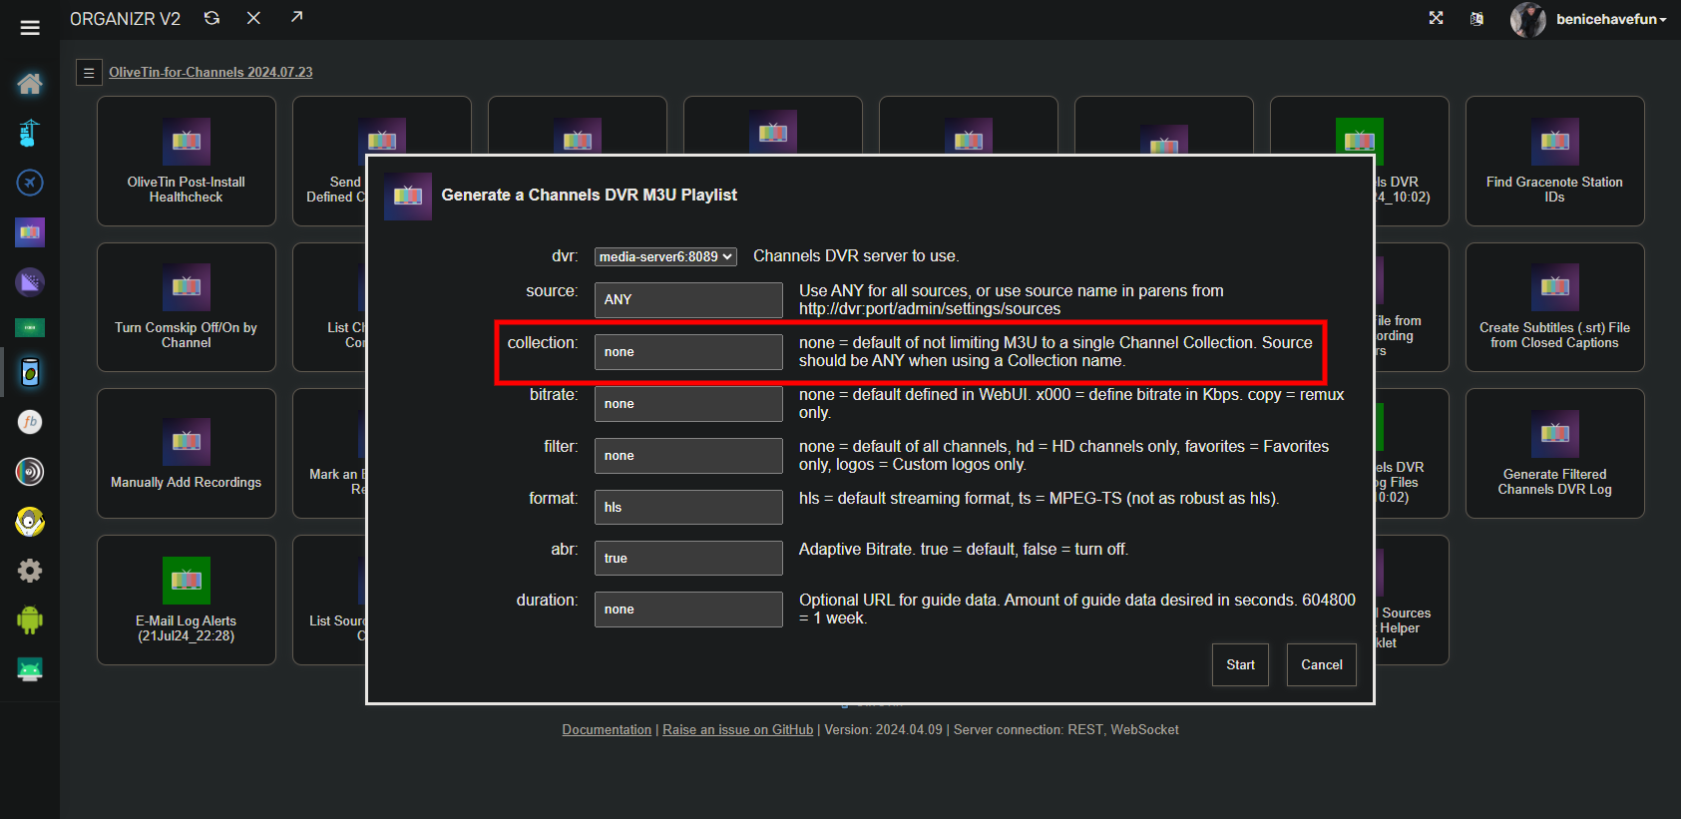Click the ORGANIZR V2 title text
This screenshot has width=1681, height=819.
click(125, 19)
